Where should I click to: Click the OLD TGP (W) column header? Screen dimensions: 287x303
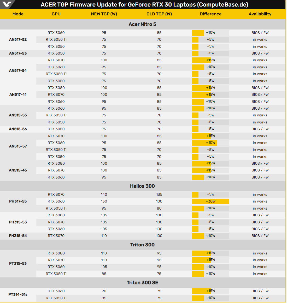pyautogui.click(x=159, y=14)
